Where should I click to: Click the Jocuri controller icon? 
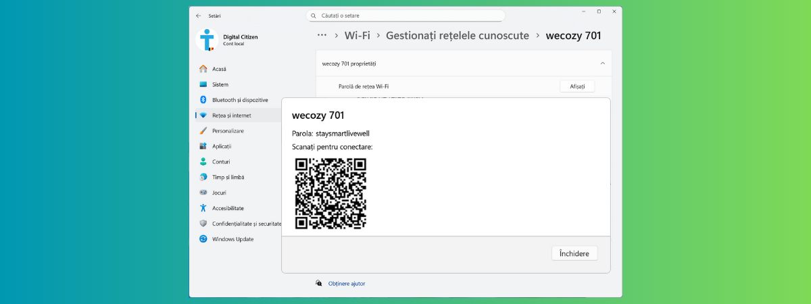203,193
